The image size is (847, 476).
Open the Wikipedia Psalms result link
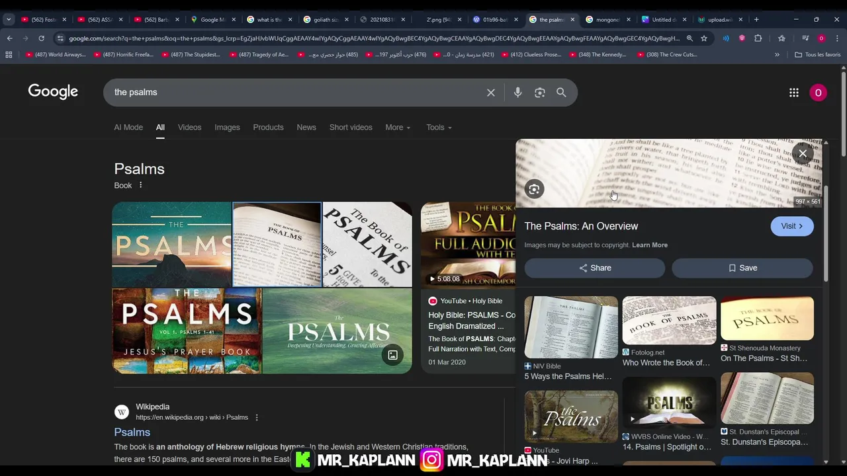point(132,432)
